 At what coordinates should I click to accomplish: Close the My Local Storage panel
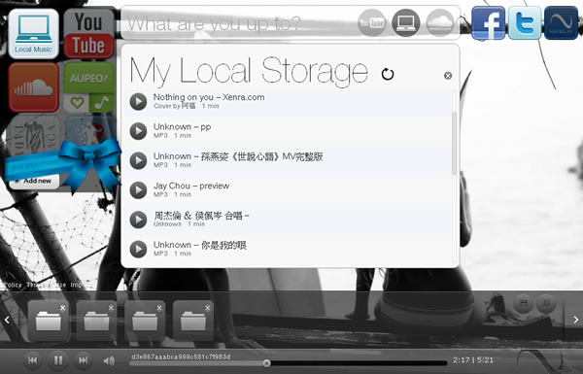pyautogui.click(x=448, y=76)
